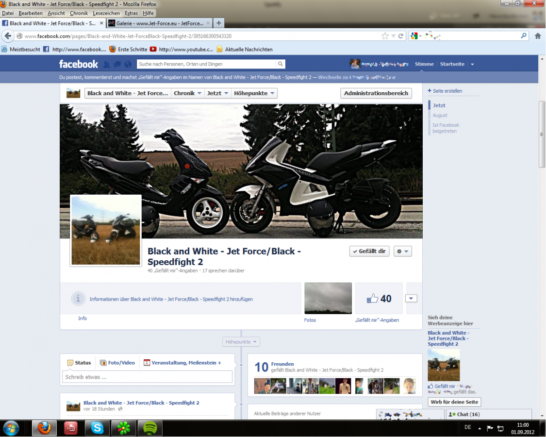Click the Windows Start button
Image resolution: width=546 pixels, height=437 pixels.
[x=11, y=428]
